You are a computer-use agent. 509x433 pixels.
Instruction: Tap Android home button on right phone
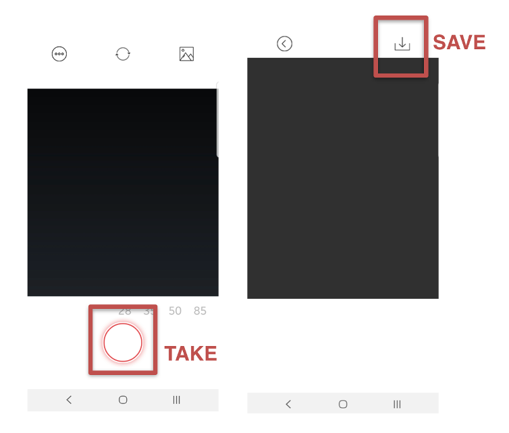(x=343, y=404)
